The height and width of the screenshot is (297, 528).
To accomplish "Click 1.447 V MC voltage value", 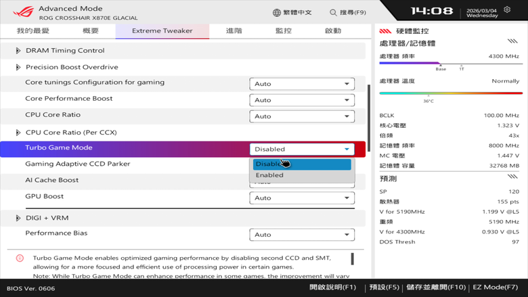I will pos(508,156).
